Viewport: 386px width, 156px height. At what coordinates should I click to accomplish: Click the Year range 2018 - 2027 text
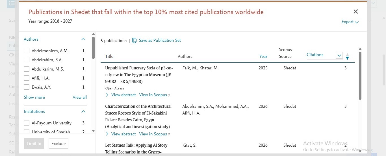(50, 21)
